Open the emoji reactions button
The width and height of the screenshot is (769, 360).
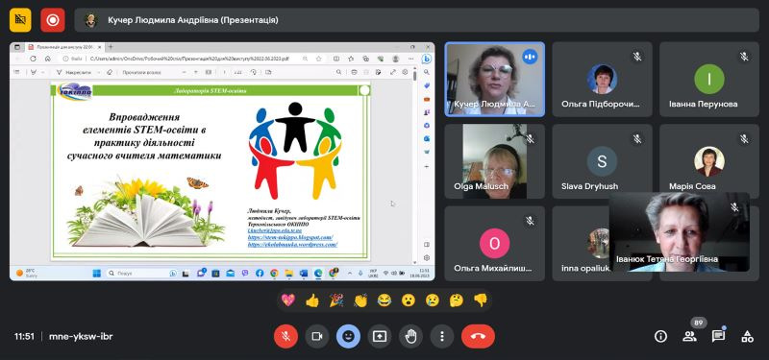pyautogui.click(x=348, y=337)
